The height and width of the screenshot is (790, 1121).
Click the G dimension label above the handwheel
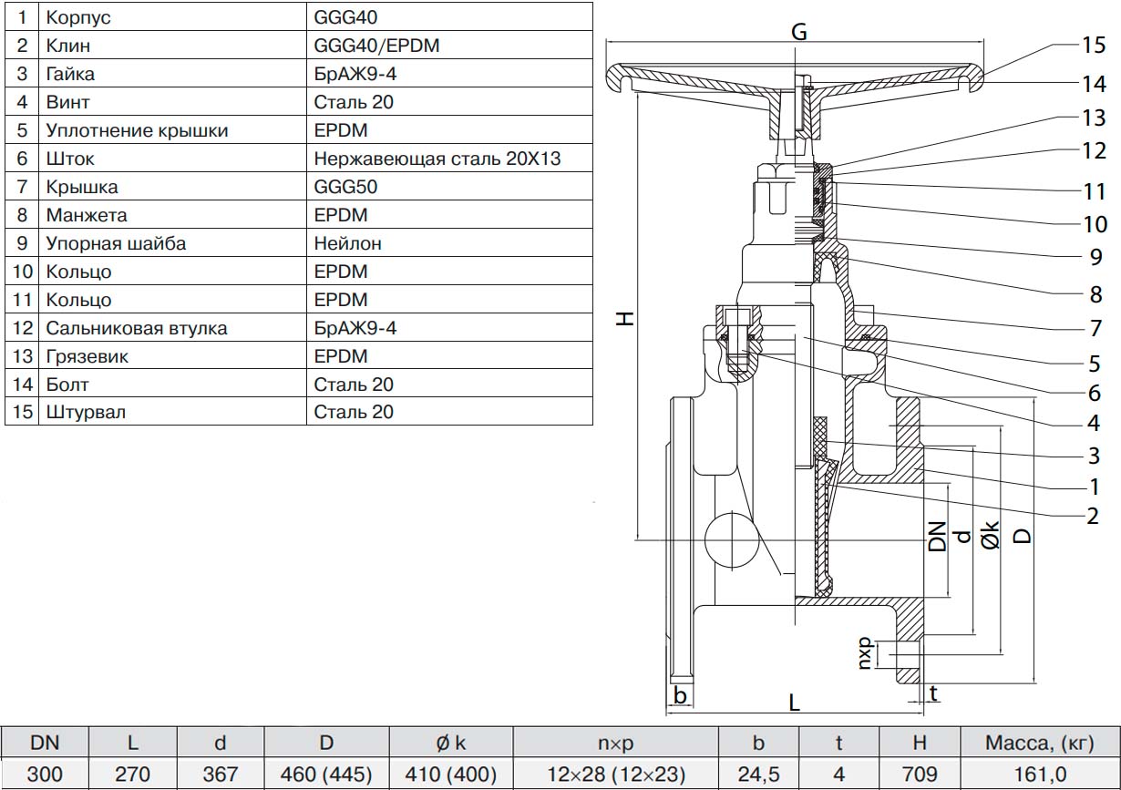point(798,32)
